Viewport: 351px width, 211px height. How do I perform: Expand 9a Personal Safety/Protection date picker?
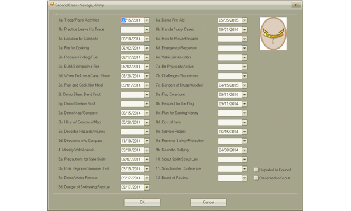pos(245,141)
